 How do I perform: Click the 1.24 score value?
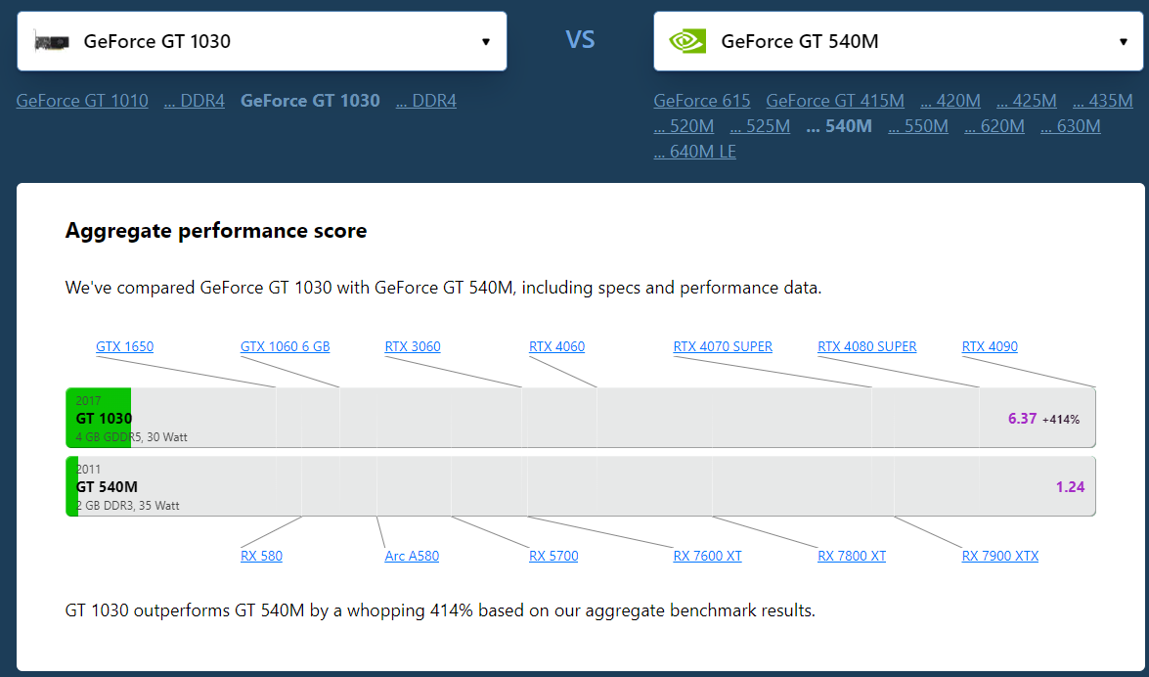click(x=1070, y=487)
